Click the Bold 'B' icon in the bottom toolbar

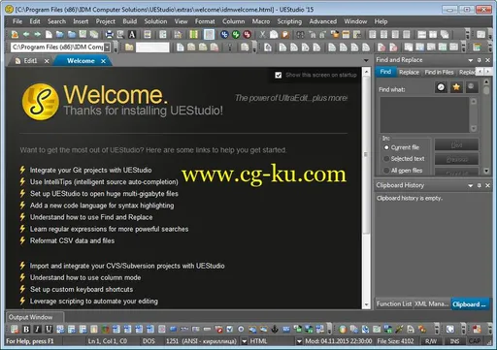point(26,330)
